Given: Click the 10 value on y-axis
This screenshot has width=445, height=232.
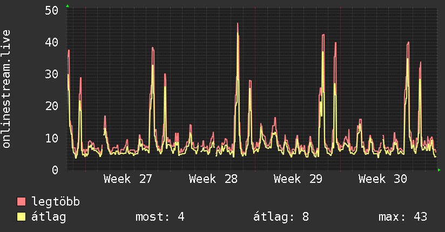Looking at the screenshot, I should (x=51, y=138).
